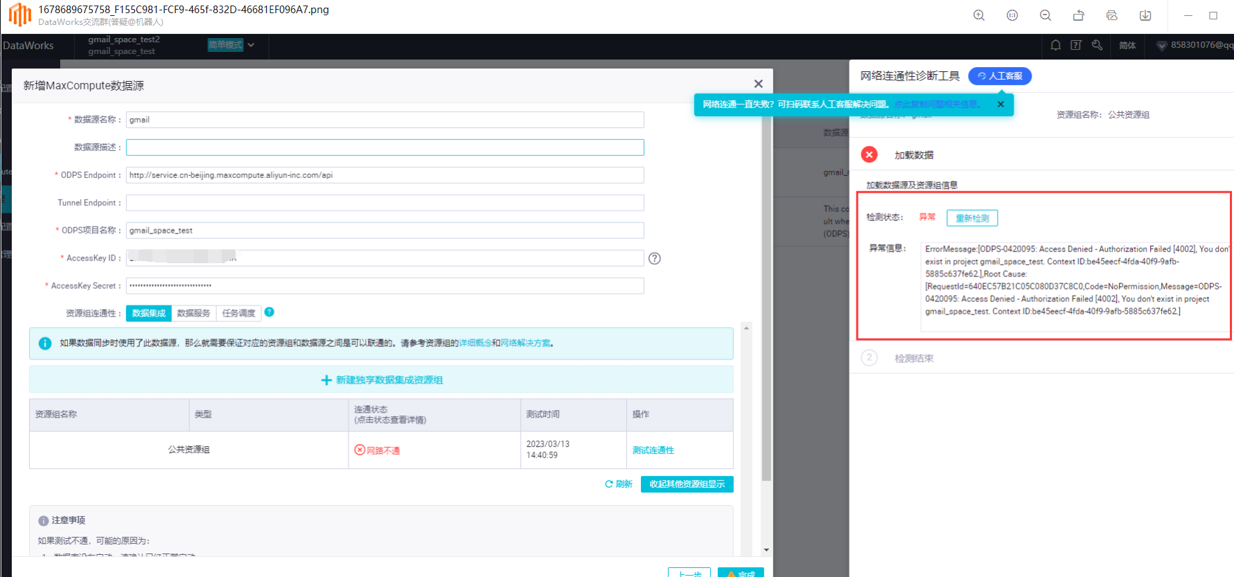Screen dimensions: 1234x577
Task: Click the 人工客服 button
Action: click(1000, 76)
